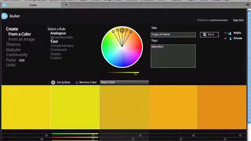Click the Title input field
251x141 pixels.
[x=173, y=34]
